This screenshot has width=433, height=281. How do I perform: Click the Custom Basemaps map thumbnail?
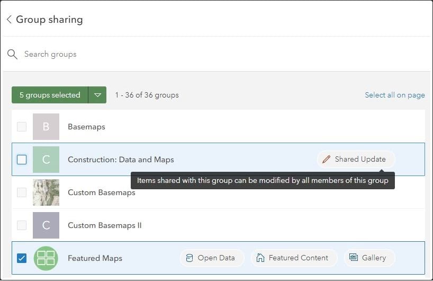coord(46,192)
